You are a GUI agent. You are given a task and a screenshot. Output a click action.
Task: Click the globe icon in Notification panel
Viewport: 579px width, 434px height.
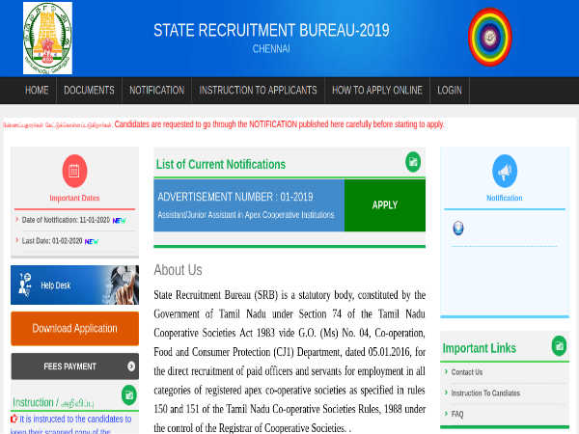pos(458,229)
